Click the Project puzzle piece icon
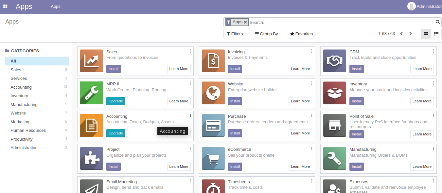Image resolution: width=442 pixels, height=193 pixels. (x=92, y=158)
